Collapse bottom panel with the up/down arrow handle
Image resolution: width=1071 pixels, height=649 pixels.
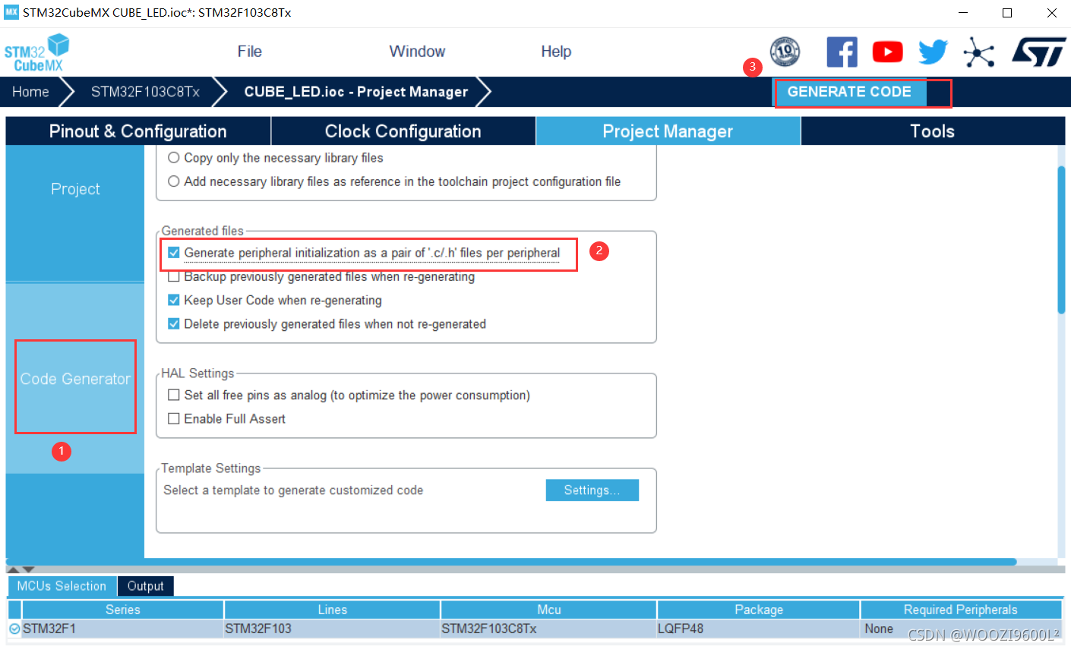[21, 569]
